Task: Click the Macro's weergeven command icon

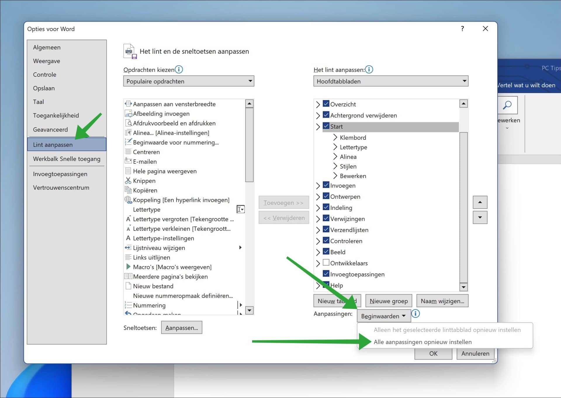Action: [x=129, y=267]
